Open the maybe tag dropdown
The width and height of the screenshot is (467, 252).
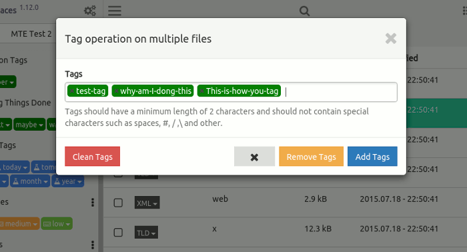point(29,125)
